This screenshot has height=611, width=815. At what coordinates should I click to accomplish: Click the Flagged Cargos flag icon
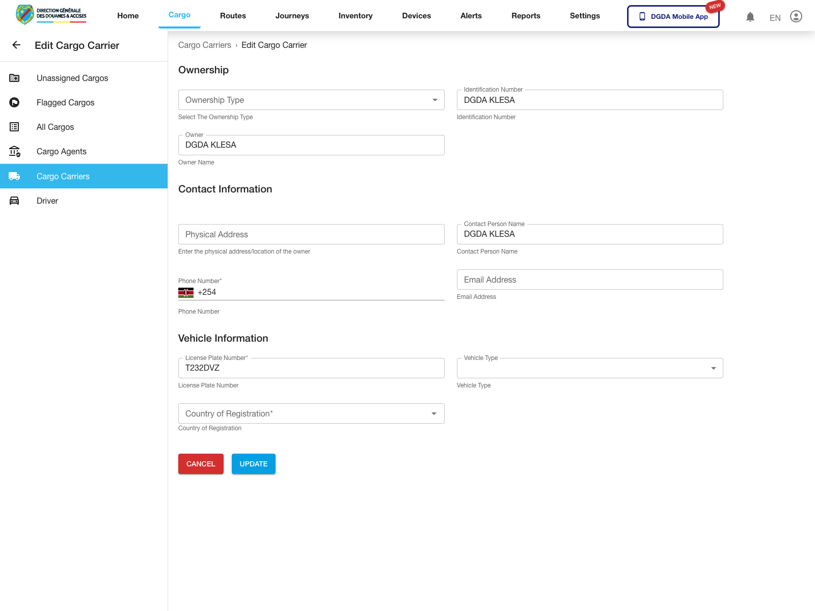point(14,102)
